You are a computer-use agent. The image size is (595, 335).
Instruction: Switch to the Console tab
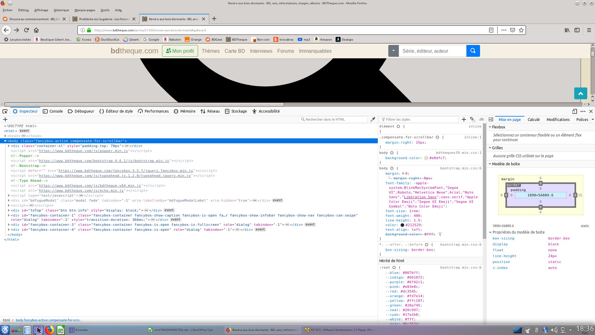point(53,111)
